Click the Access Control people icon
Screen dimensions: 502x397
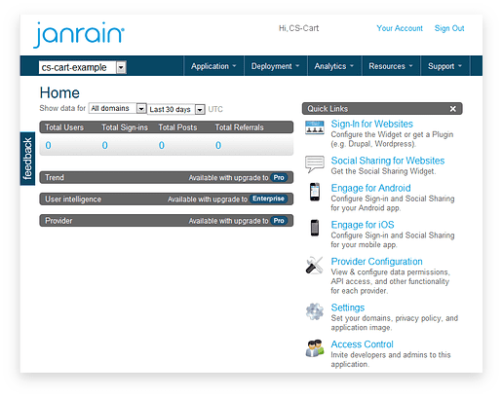[314, 348]
